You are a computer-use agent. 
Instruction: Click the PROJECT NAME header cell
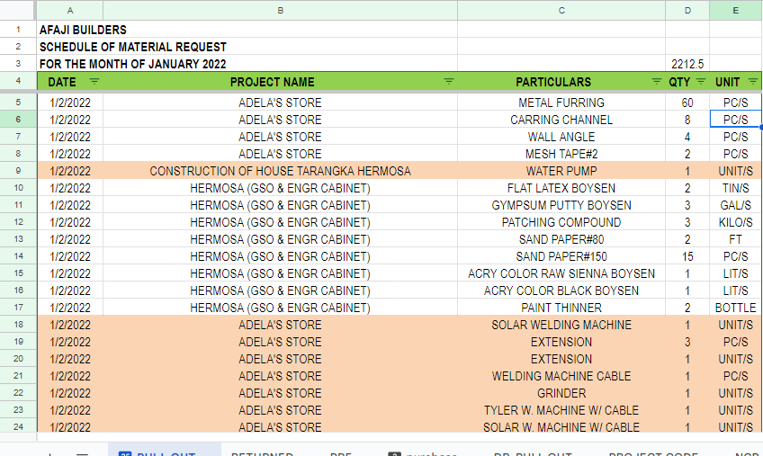(x=281, y=82)
